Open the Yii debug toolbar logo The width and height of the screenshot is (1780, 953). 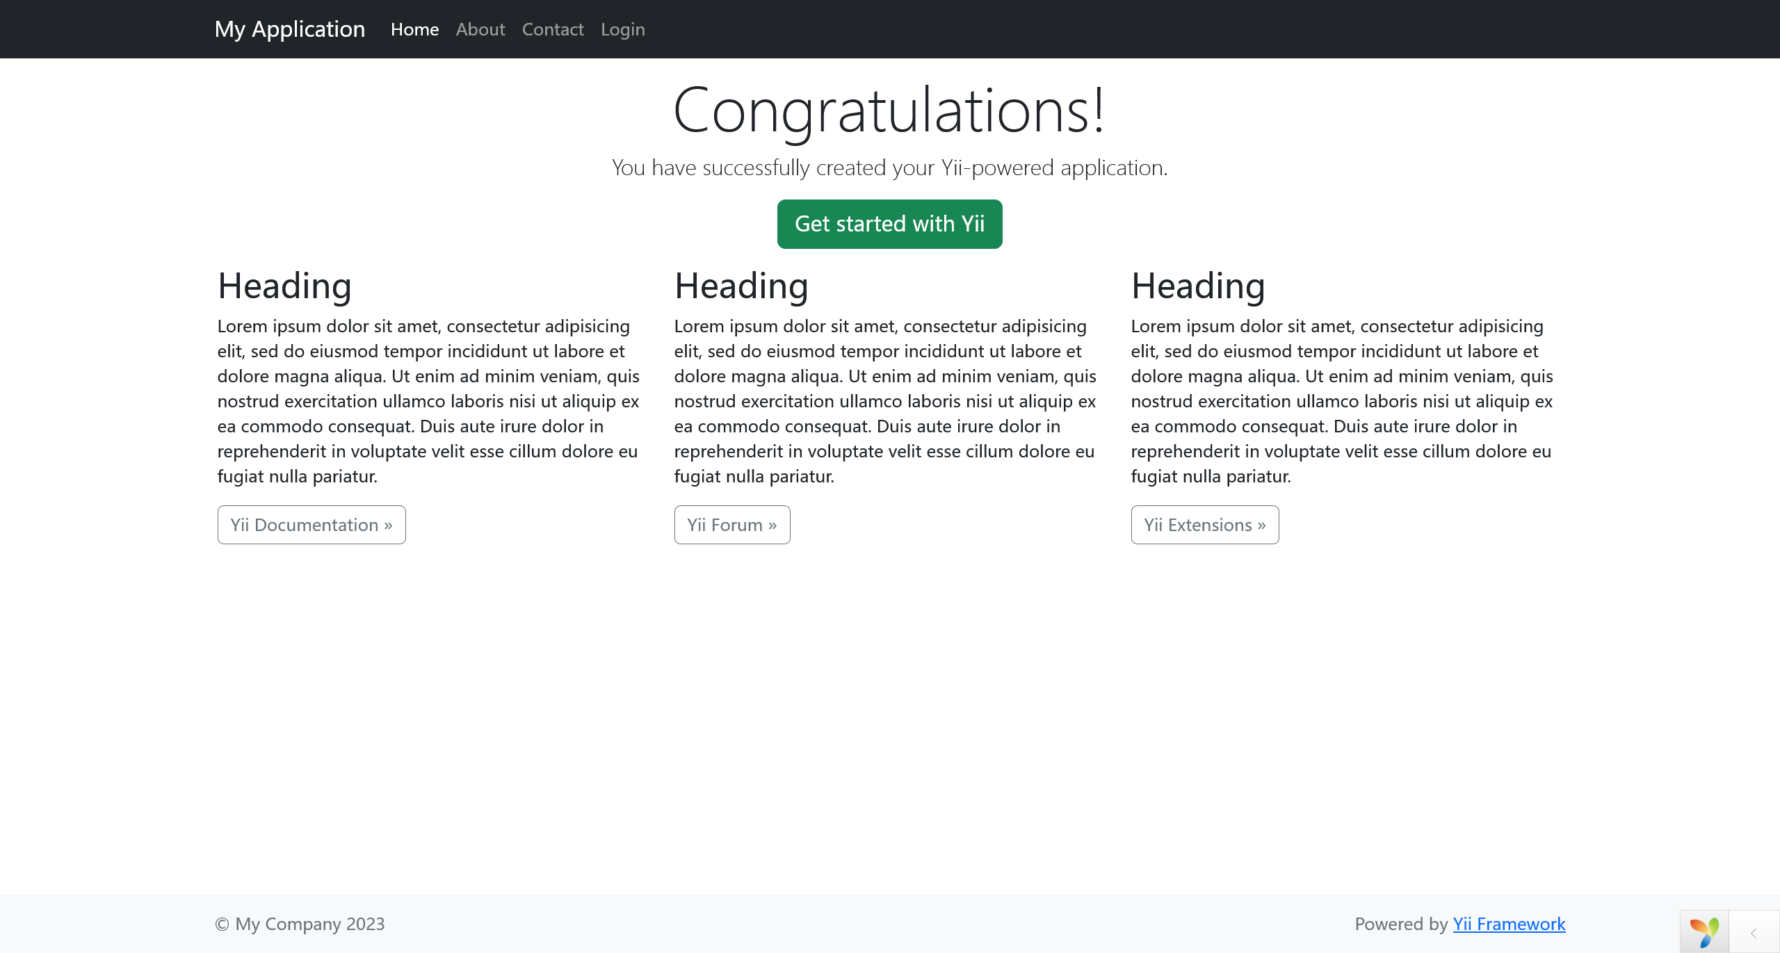1704,932
